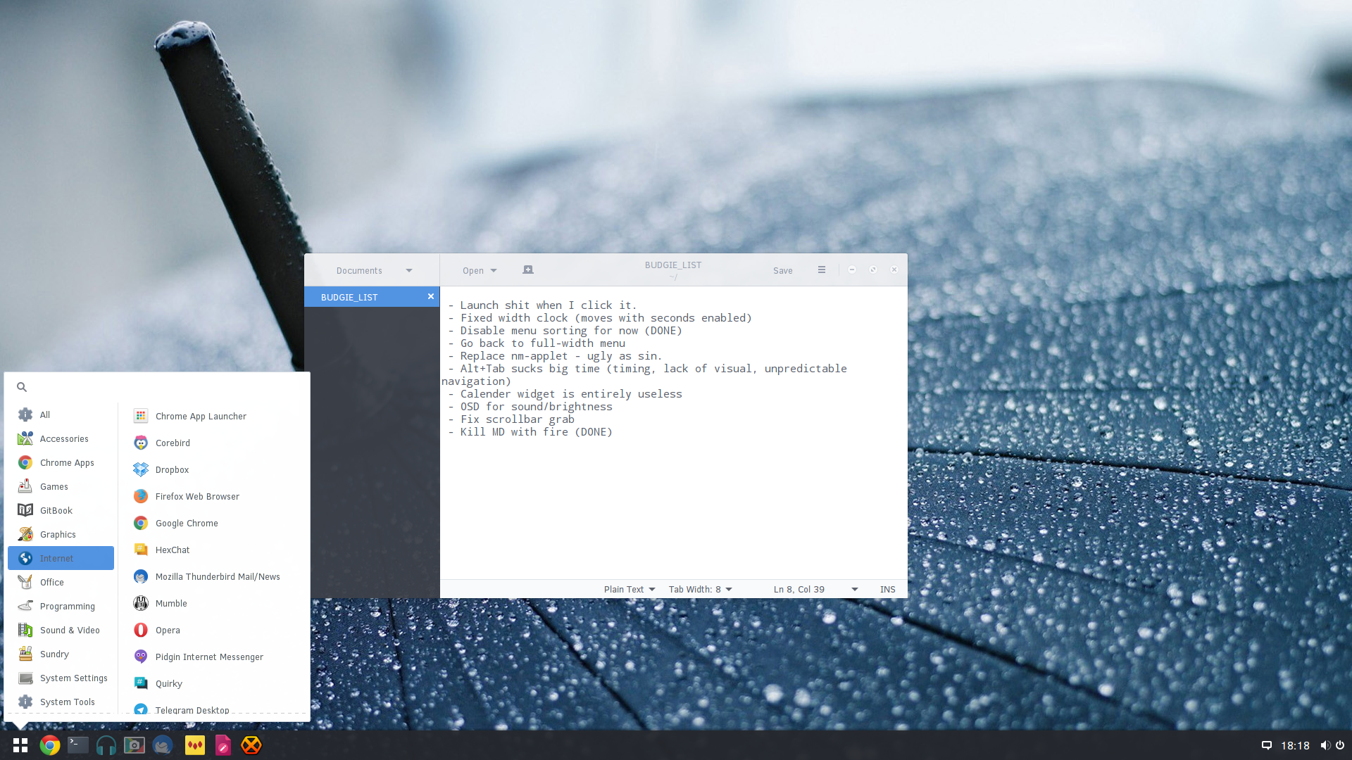Create a new document tab icon
The width and height of the screenshot is (1352, 760).
point(528,270)
